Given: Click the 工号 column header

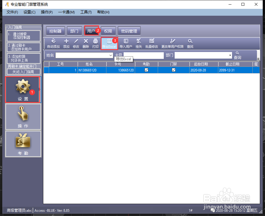Looking at the screenshot, I should 63,64.
